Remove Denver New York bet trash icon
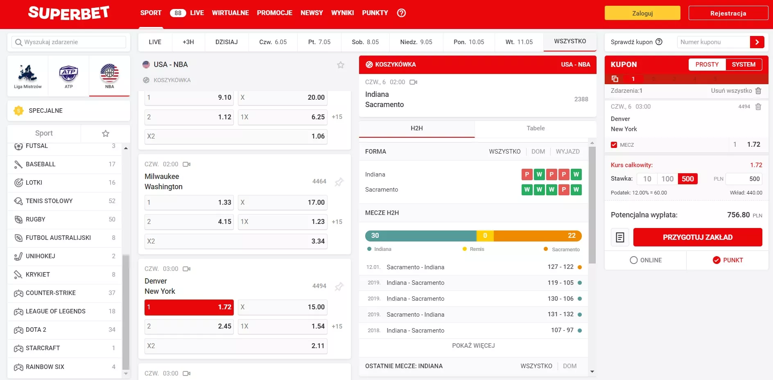Screen dimensions: 773x380 pos(758,107)
